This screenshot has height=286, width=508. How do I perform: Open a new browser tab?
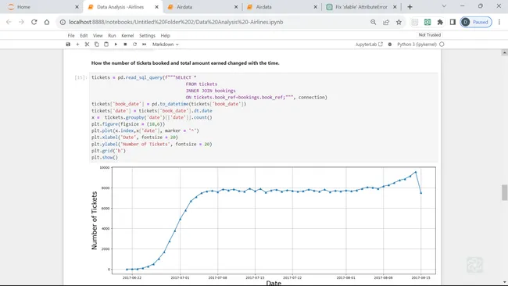(410, 7)
